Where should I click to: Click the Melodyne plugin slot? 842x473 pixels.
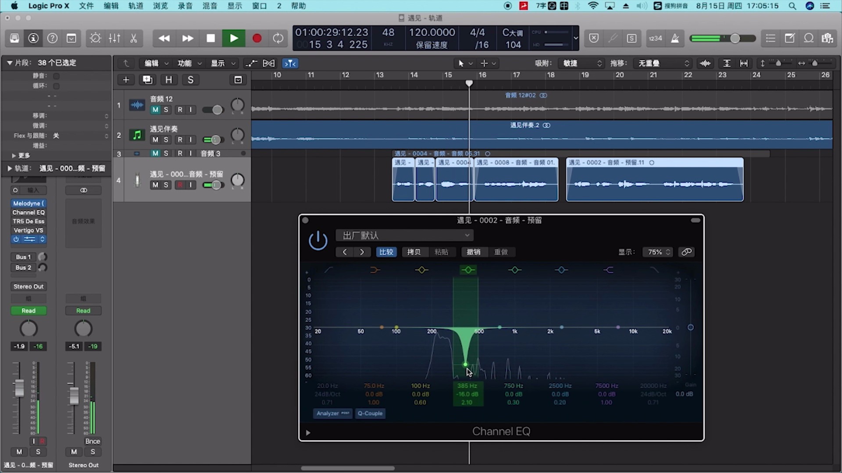coord(29,203)
